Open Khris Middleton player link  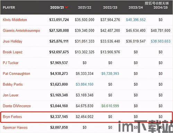tap(15, 20)
